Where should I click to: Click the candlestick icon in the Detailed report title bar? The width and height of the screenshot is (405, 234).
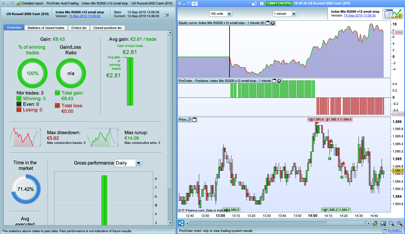(x=19, y=4)
